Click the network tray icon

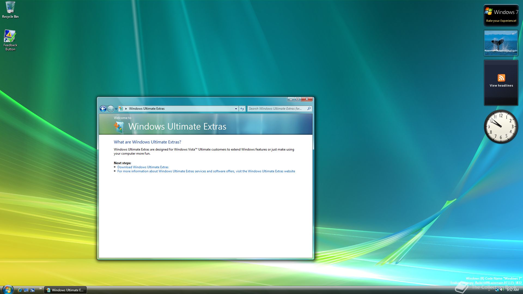(497, 290)
